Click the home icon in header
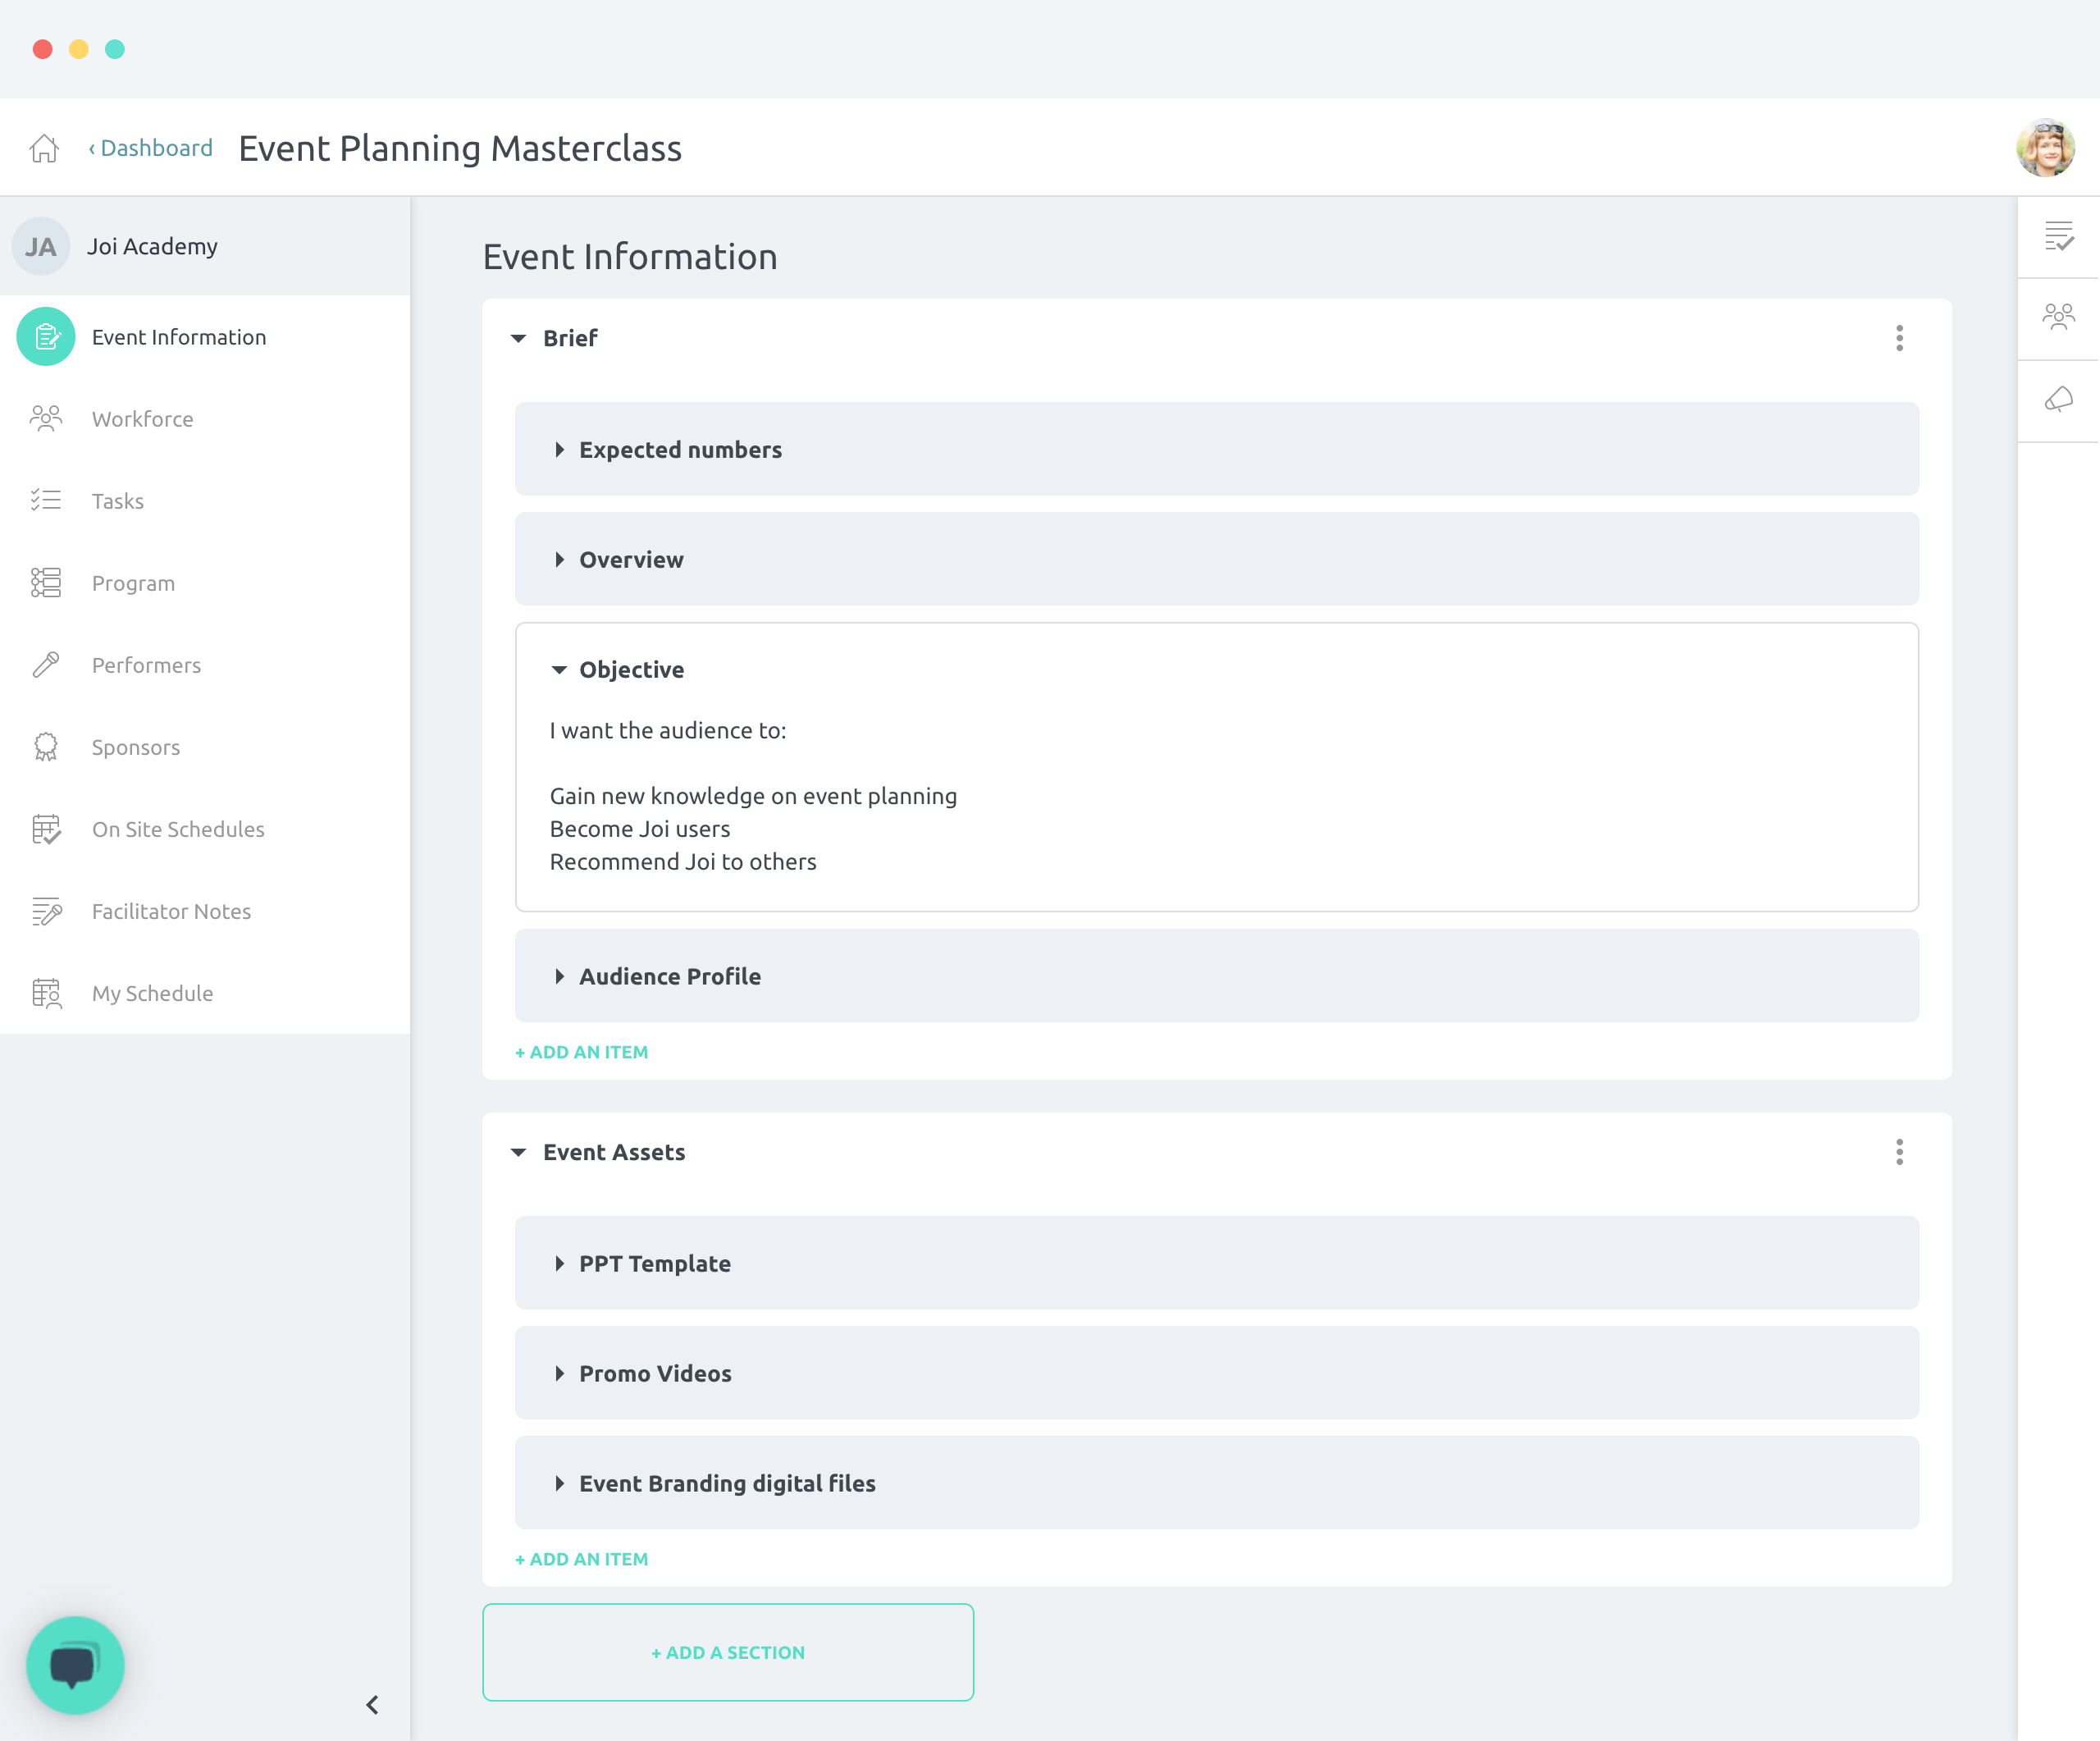The width and height of the screenshot is (2100, 1741). coord(44,148)
